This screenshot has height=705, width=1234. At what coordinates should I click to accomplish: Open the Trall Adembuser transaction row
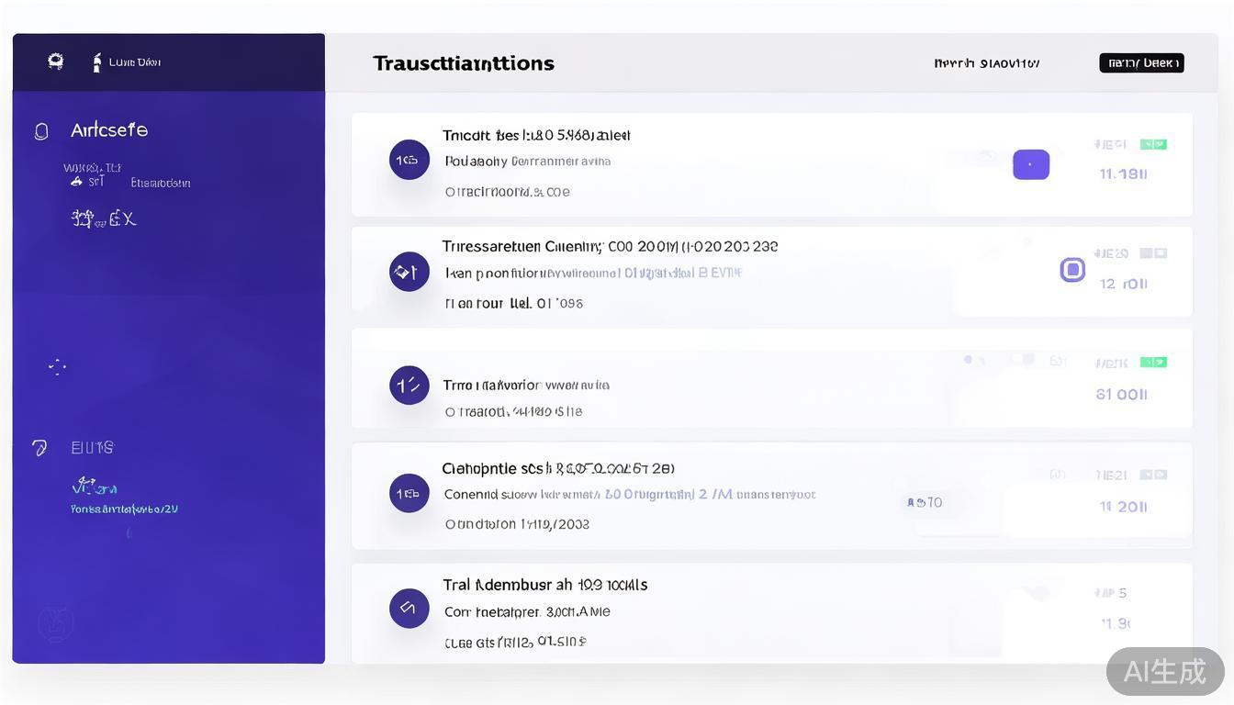(544, 585)
